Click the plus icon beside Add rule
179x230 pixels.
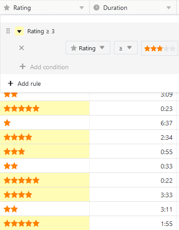(10, 84)
